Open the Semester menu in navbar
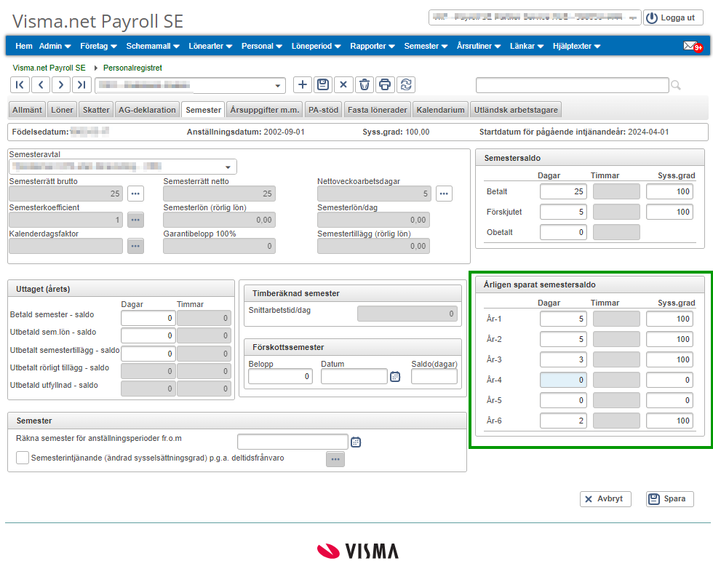Screen dimensions: 713x577 click(426, 46)
